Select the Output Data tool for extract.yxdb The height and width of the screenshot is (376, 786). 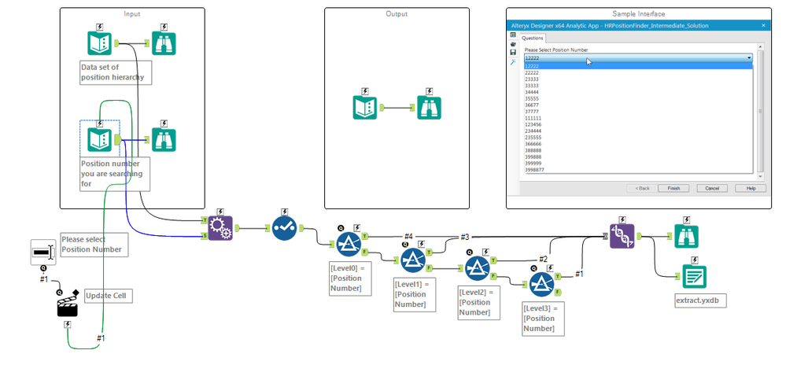[x=694, y=276]
